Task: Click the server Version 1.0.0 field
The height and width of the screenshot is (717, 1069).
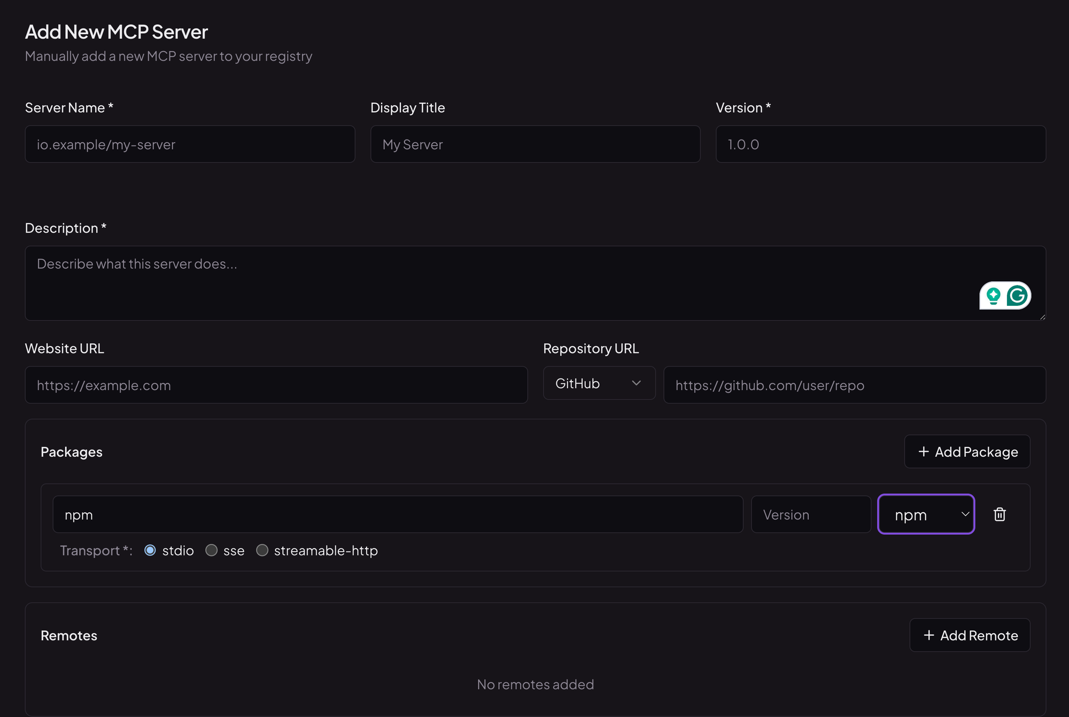Action: point(880,144)
